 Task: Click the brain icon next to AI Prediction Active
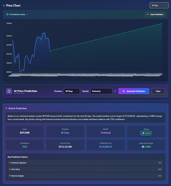click(x=7, y=14)
